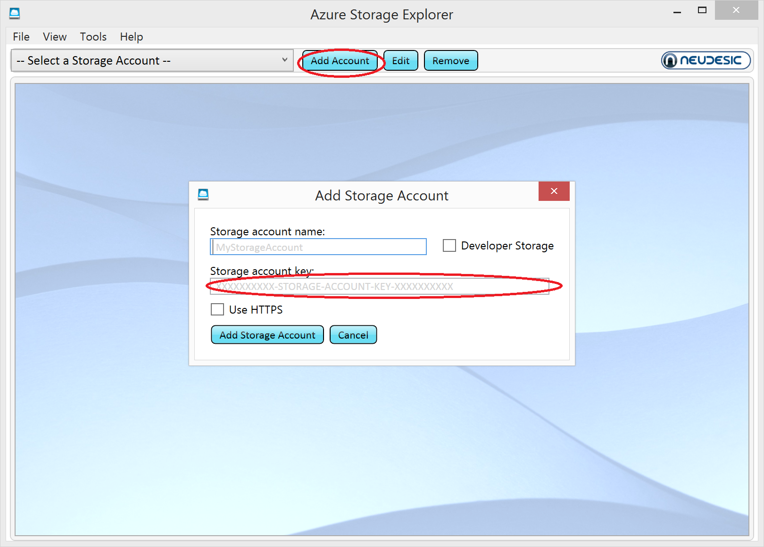Click the Remove account button
The height and width of the screenshot is (547, 764).
(x=451, y=61)
